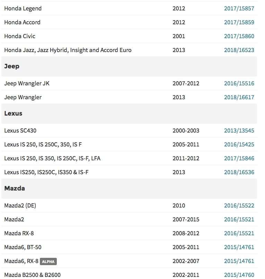Select the Lexus section heading
This screenshot has width=265, height=279.
pyautogui.click(x=13, y=113)
